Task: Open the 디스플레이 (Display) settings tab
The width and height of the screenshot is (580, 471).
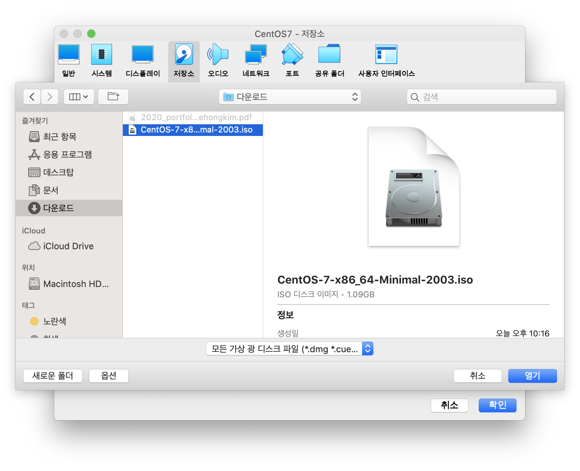Action: [x=143, y=61]
